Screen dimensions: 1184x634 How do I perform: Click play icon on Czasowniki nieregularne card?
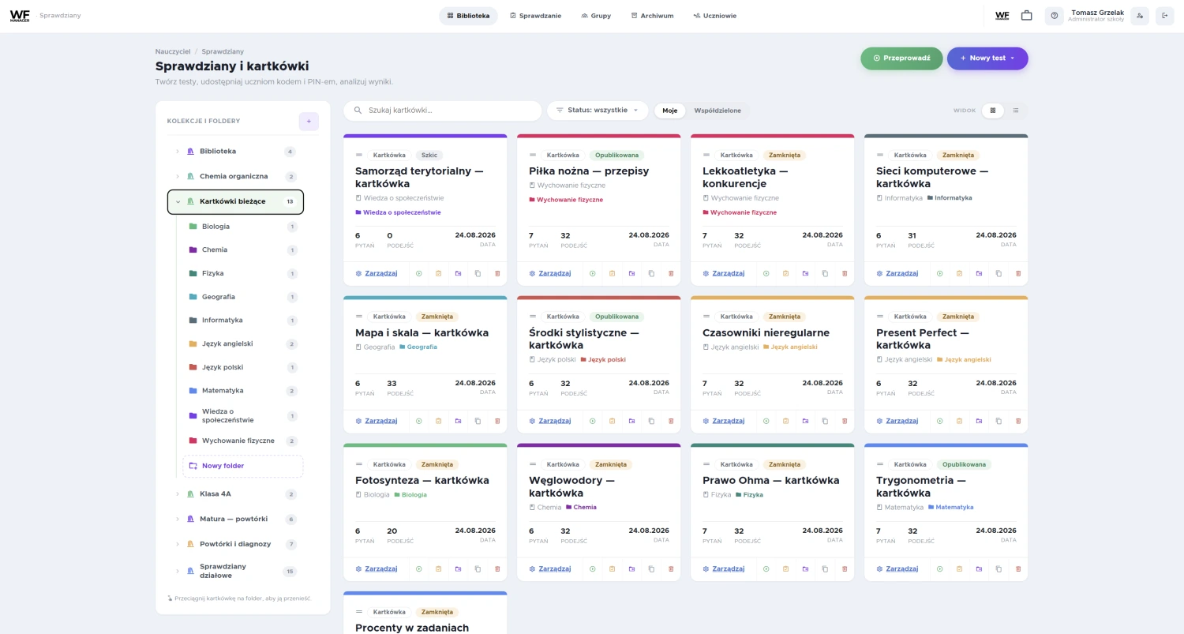(766, 421)
